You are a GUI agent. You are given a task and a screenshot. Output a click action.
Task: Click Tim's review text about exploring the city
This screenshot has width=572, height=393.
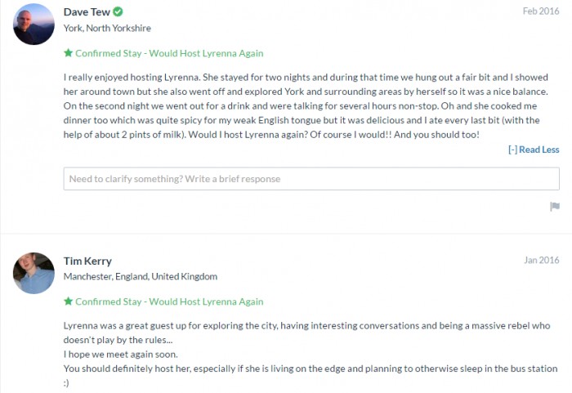click(306, 333)
